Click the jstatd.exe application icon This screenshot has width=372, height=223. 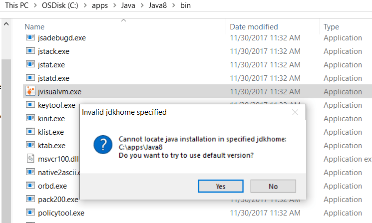click(30, 78)
